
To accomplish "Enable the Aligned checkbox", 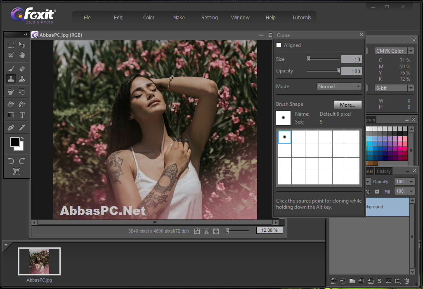I will 279,45.
